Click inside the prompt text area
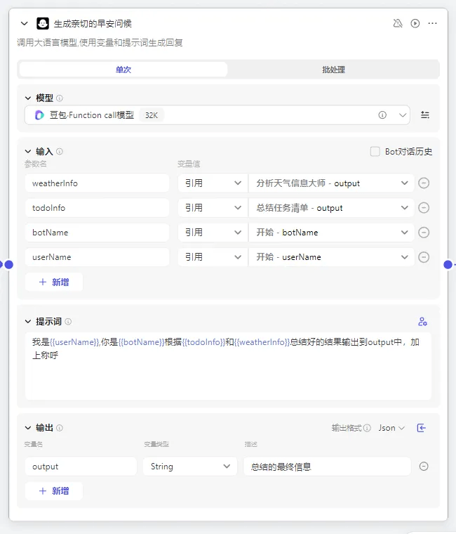This screenshot has height=534, width=456. click(x=228, y=366)
